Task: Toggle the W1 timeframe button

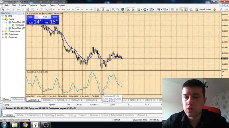Action: [x=87, y=10]
